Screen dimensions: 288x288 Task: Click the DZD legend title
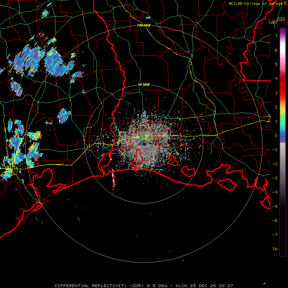click(x=281, y=19)
